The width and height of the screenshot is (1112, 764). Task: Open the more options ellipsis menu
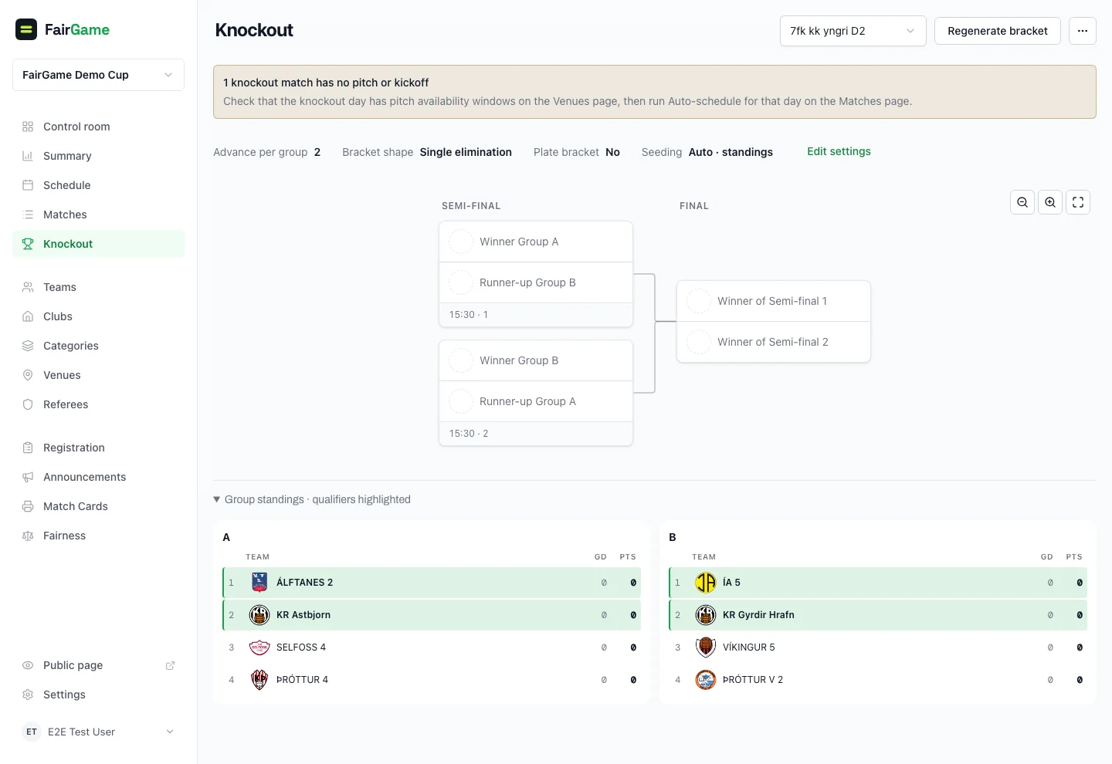(1083, 31)
